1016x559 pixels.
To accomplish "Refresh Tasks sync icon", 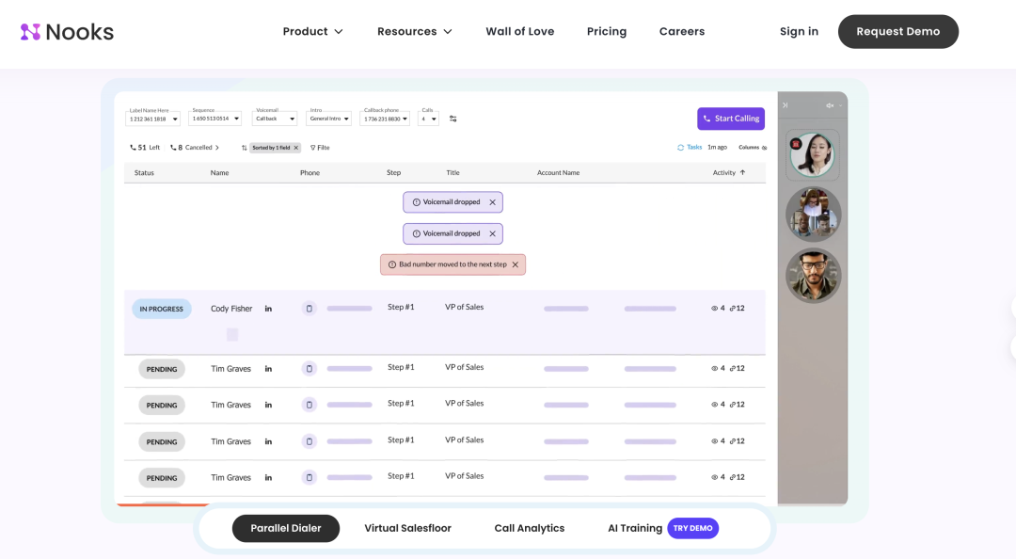I will coord(680,147).
